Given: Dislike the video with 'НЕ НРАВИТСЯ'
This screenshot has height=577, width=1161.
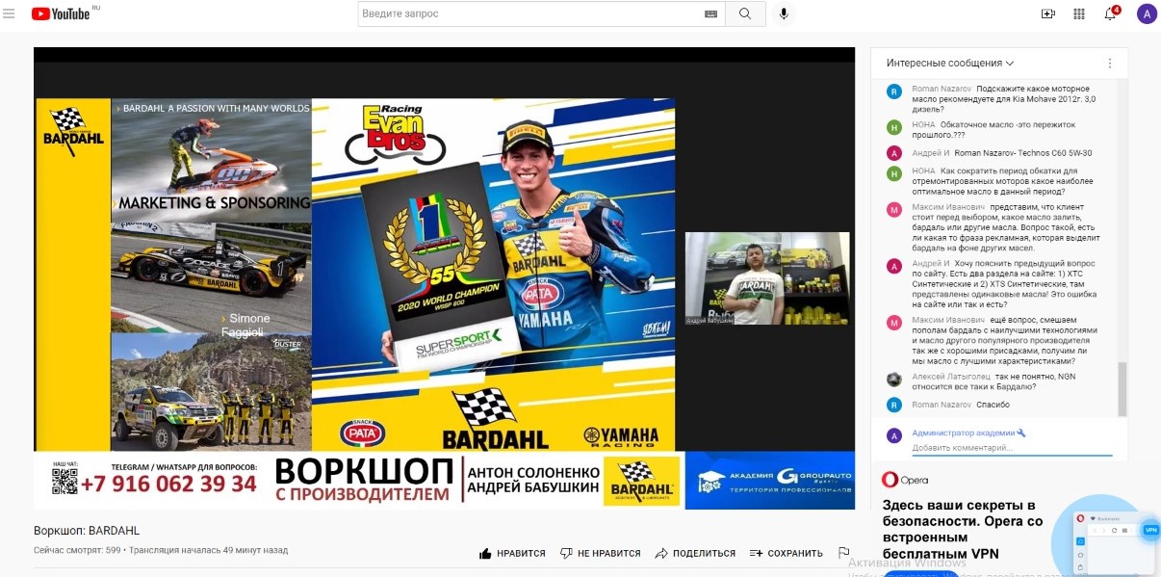Looking at the screenshot, I should 601,554.
